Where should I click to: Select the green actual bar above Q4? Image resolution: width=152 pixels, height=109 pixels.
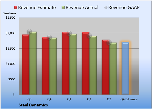53,66
